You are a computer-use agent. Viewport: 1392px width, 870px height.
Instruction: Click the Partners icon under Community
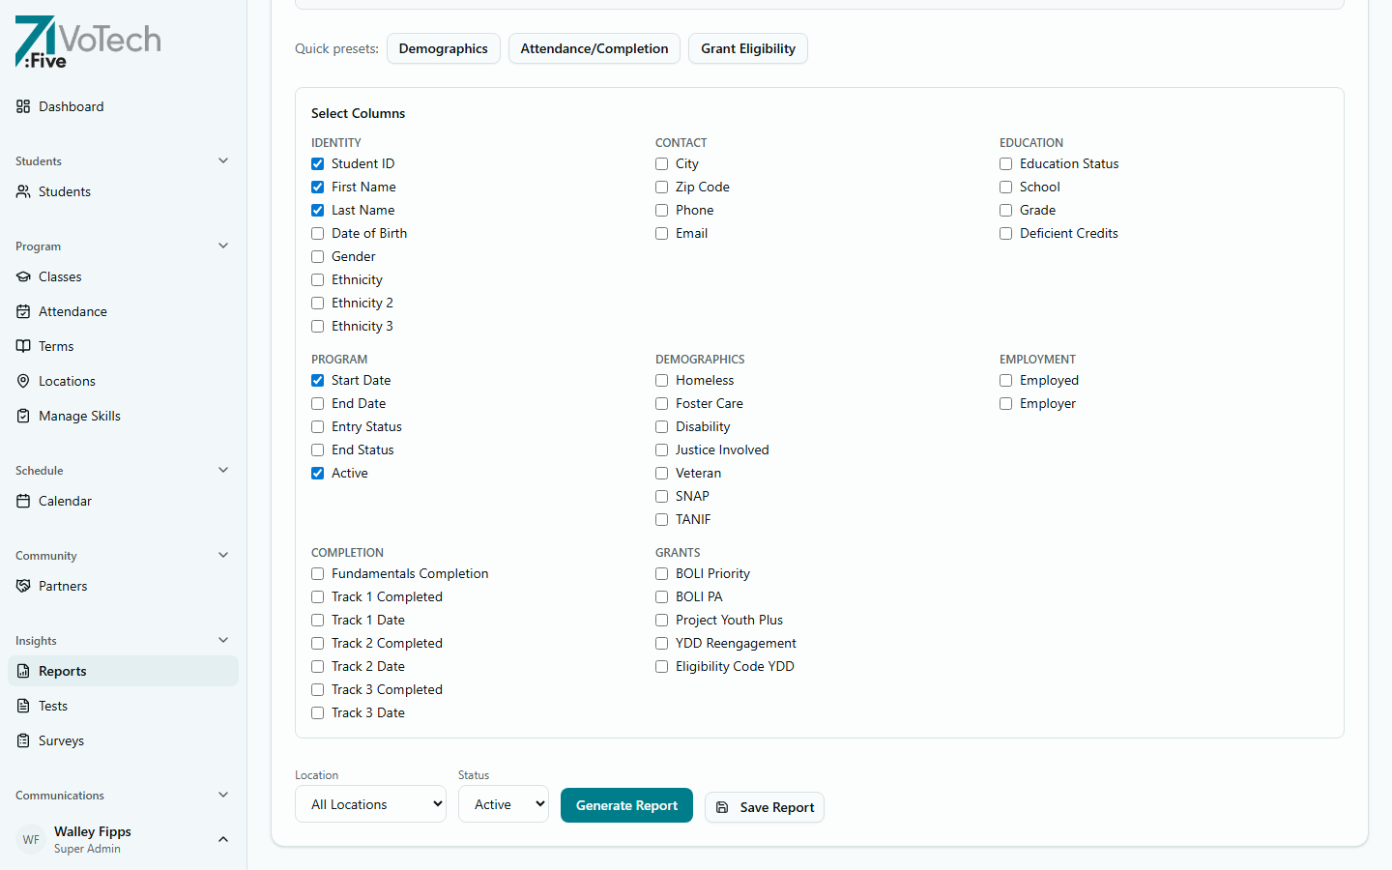(23, 586)
